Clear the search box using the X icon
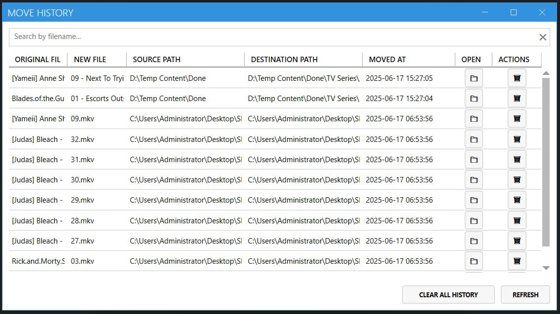 click(x=543, y=36)
